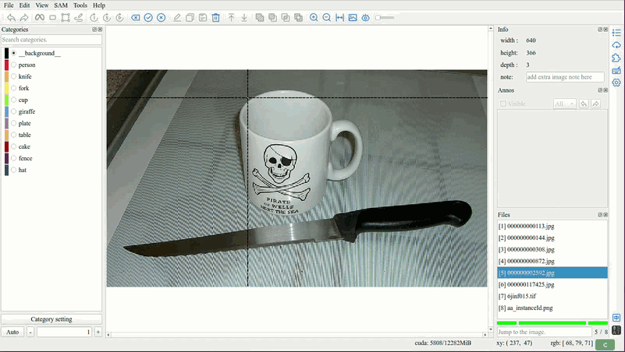Open the SAM menu

[x=61, y=5]
